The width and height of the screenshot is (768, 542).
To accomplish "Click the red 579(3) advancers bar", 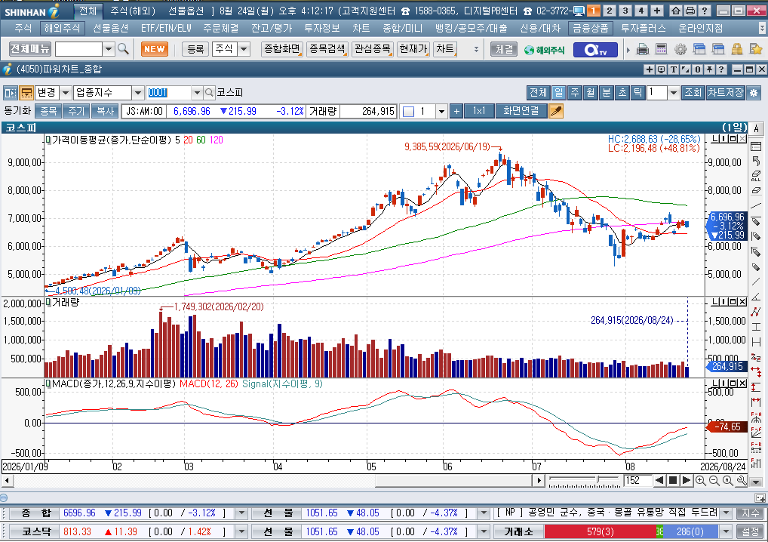I will tap(600, 531).
